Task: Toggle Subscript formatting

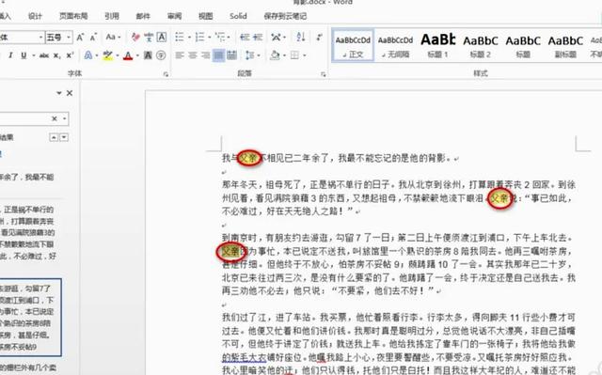Action: tap(56, 55)
